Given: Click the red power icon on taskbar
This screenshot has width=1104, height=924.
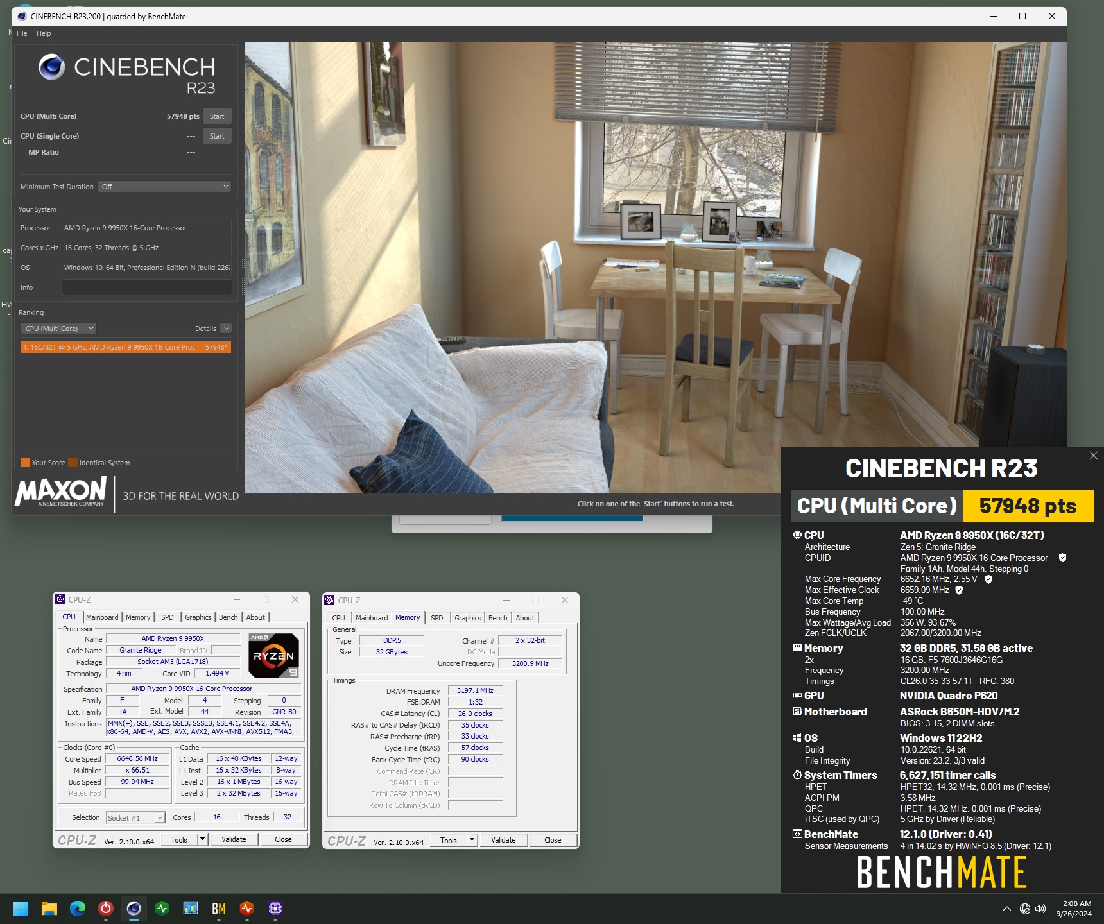Looking at the screenshot, I should tap(106, 909).
